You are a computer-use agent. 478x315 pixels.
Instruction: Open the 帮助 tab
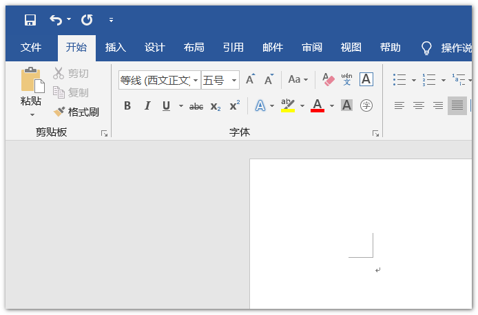[391, 48]
